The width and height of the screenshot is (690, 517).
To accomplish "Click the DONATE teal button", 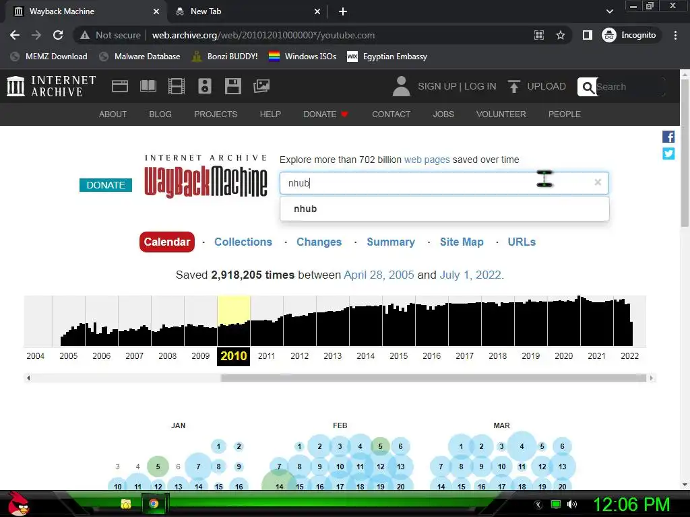I will pyautogui.click(x=106, y=185).
